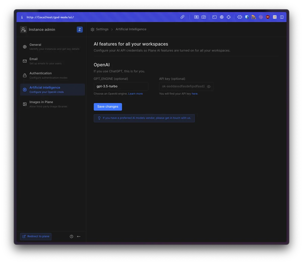Toggle the split view sidebar icon
Screen dimensions: 303x263
pyautogui.click(x=282, y=17)
